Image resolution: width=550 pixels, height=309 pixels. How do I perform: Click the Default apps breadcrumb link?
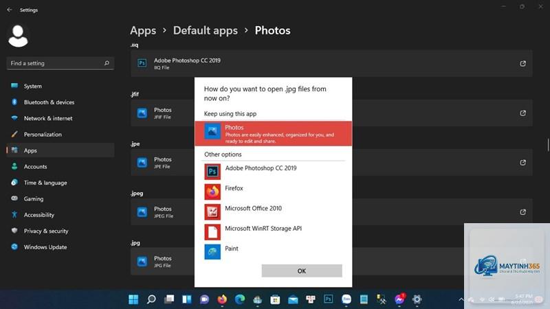[205, 30]
